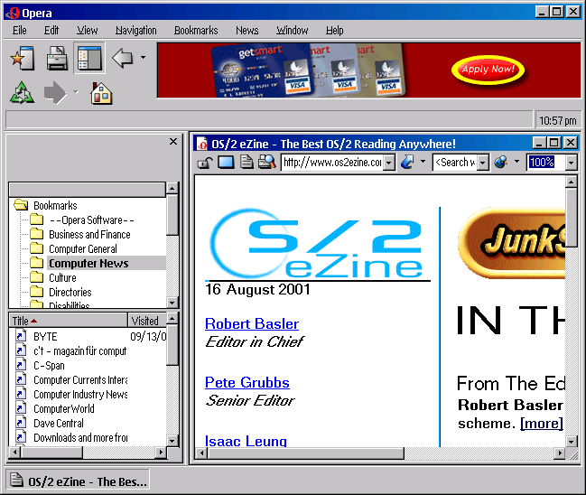Image resolution: width=586 pixels, height=495 pixels.
Task: Open the Bookmarks menu
Action: [x=196, y=31]
